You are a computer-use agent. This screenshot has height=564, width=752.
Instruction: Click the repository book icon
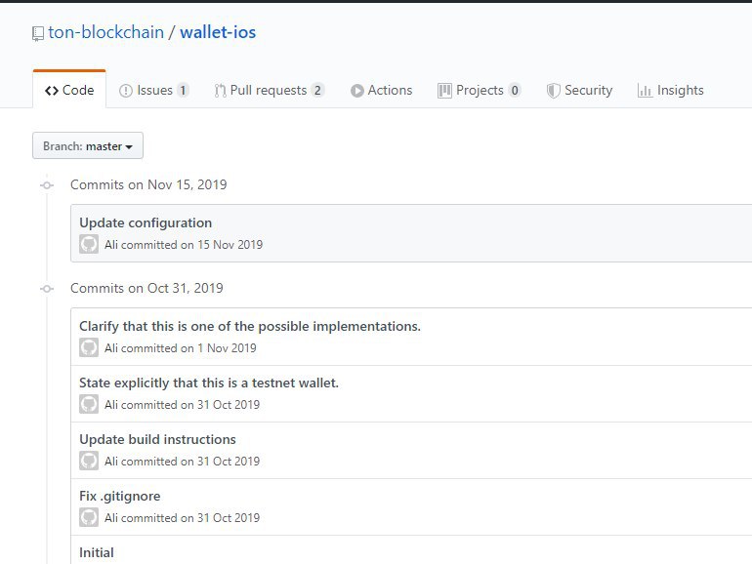click(x=38, y=33)
